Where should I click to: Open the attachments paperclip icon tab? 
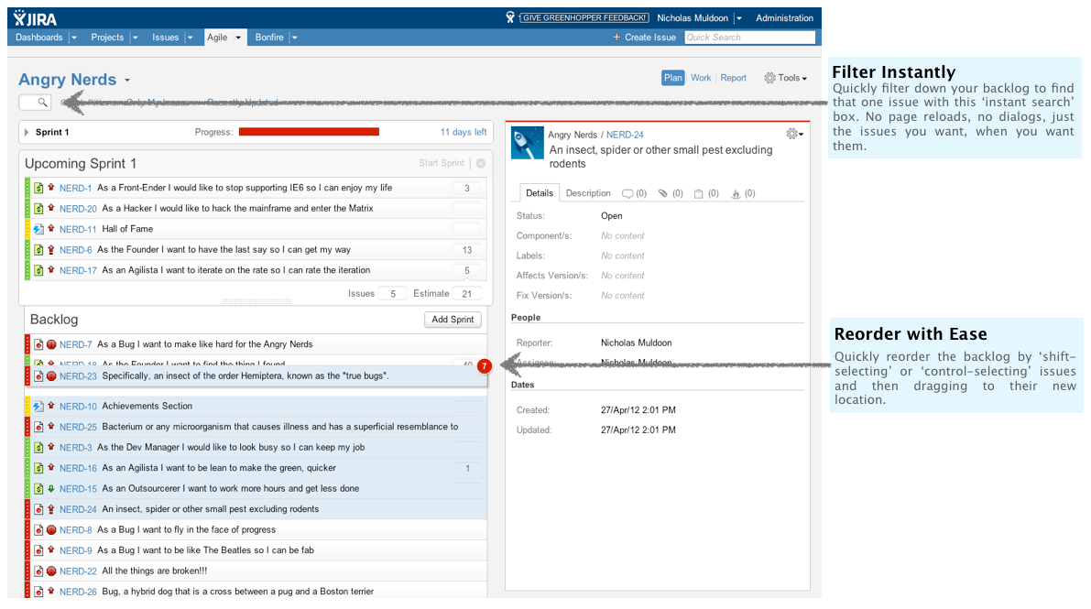[663, 194]
